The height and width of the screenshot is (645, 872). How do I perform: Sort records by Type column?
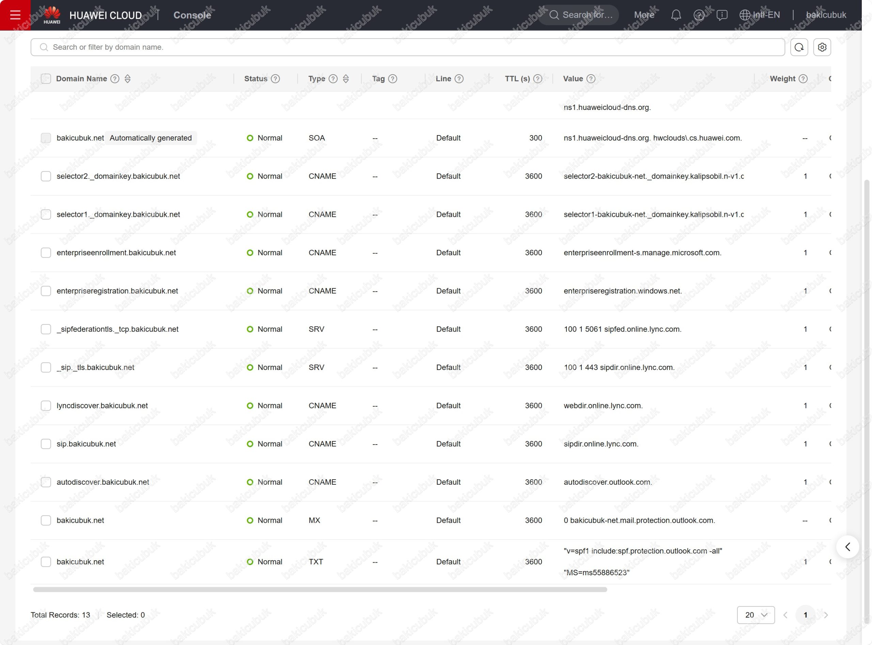tap(346, 79)
